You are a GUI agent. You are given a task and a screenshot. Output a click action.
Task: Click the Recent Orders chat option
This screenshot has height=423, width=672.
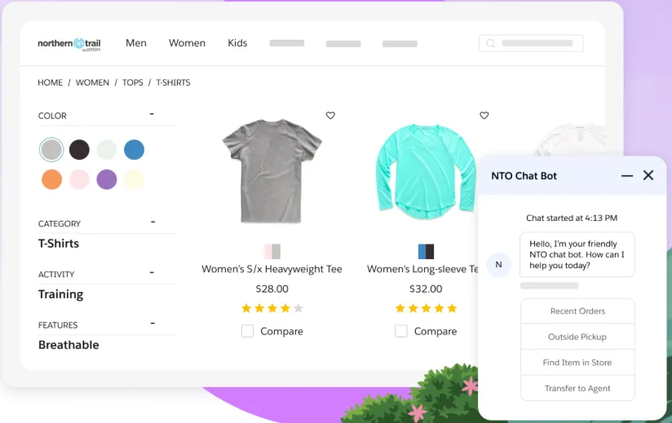pyautogui.click(x=577, y=311)
